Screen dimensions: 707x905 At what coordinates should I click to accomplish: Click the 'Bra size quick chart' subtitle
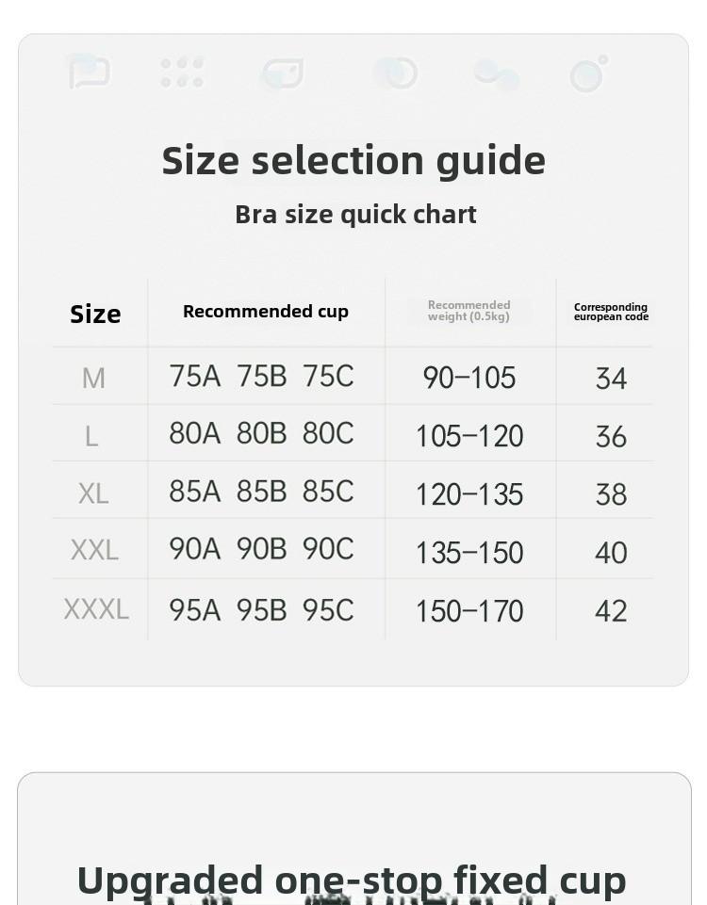coord(355,214)
